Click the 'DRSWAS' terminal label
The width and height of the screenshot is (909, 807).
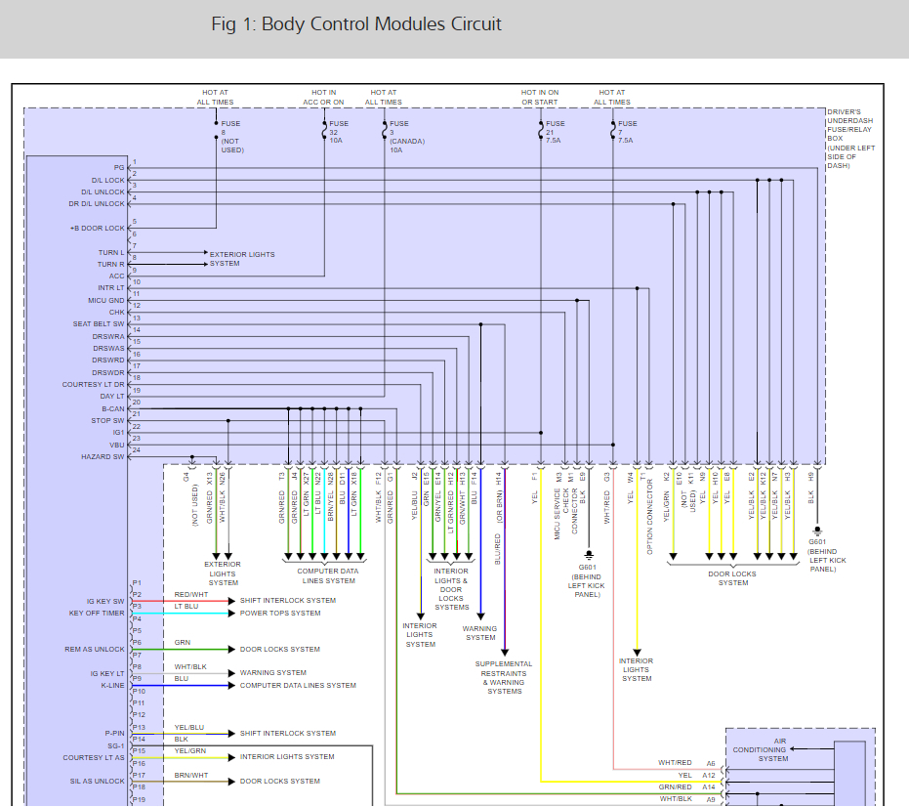(108, 348)
